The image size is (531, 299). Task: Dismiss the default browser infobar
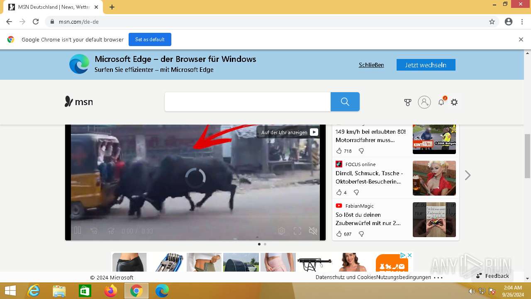(521, 39)
